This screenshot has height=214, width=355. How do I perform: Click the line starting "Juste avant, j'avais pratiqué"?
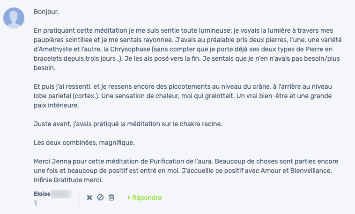click(x=128, y=124)
